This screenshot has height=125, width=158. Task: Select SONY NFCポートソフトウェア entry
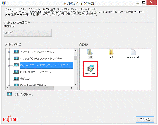click(36, 72)
